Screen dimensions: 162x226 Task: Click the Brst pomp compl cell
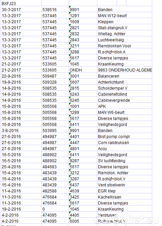click(x=125, y=136)
